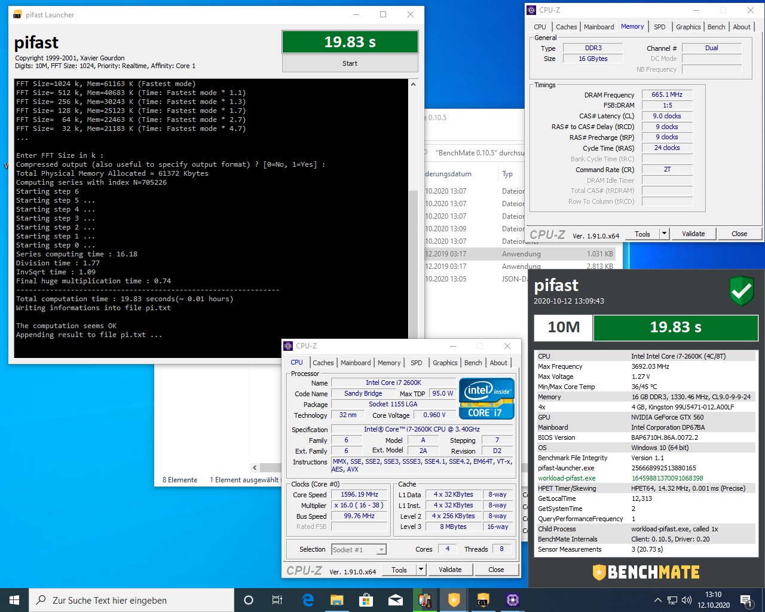Open the Mainboard tab in memory CPU-Z window

(x=599, y=27)
